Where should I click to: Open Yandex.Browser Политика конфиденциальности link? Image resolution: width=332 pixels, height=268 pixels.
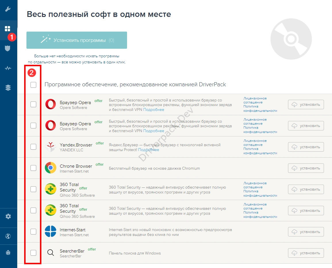(260, 151)
